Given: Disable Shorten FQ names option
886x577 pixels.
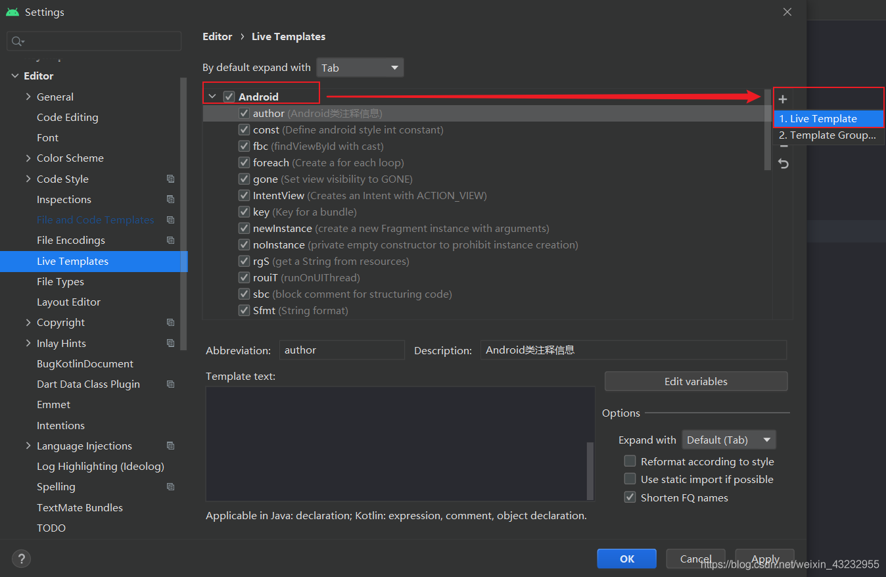Looking at the screenshot, I should click(630, 497).
